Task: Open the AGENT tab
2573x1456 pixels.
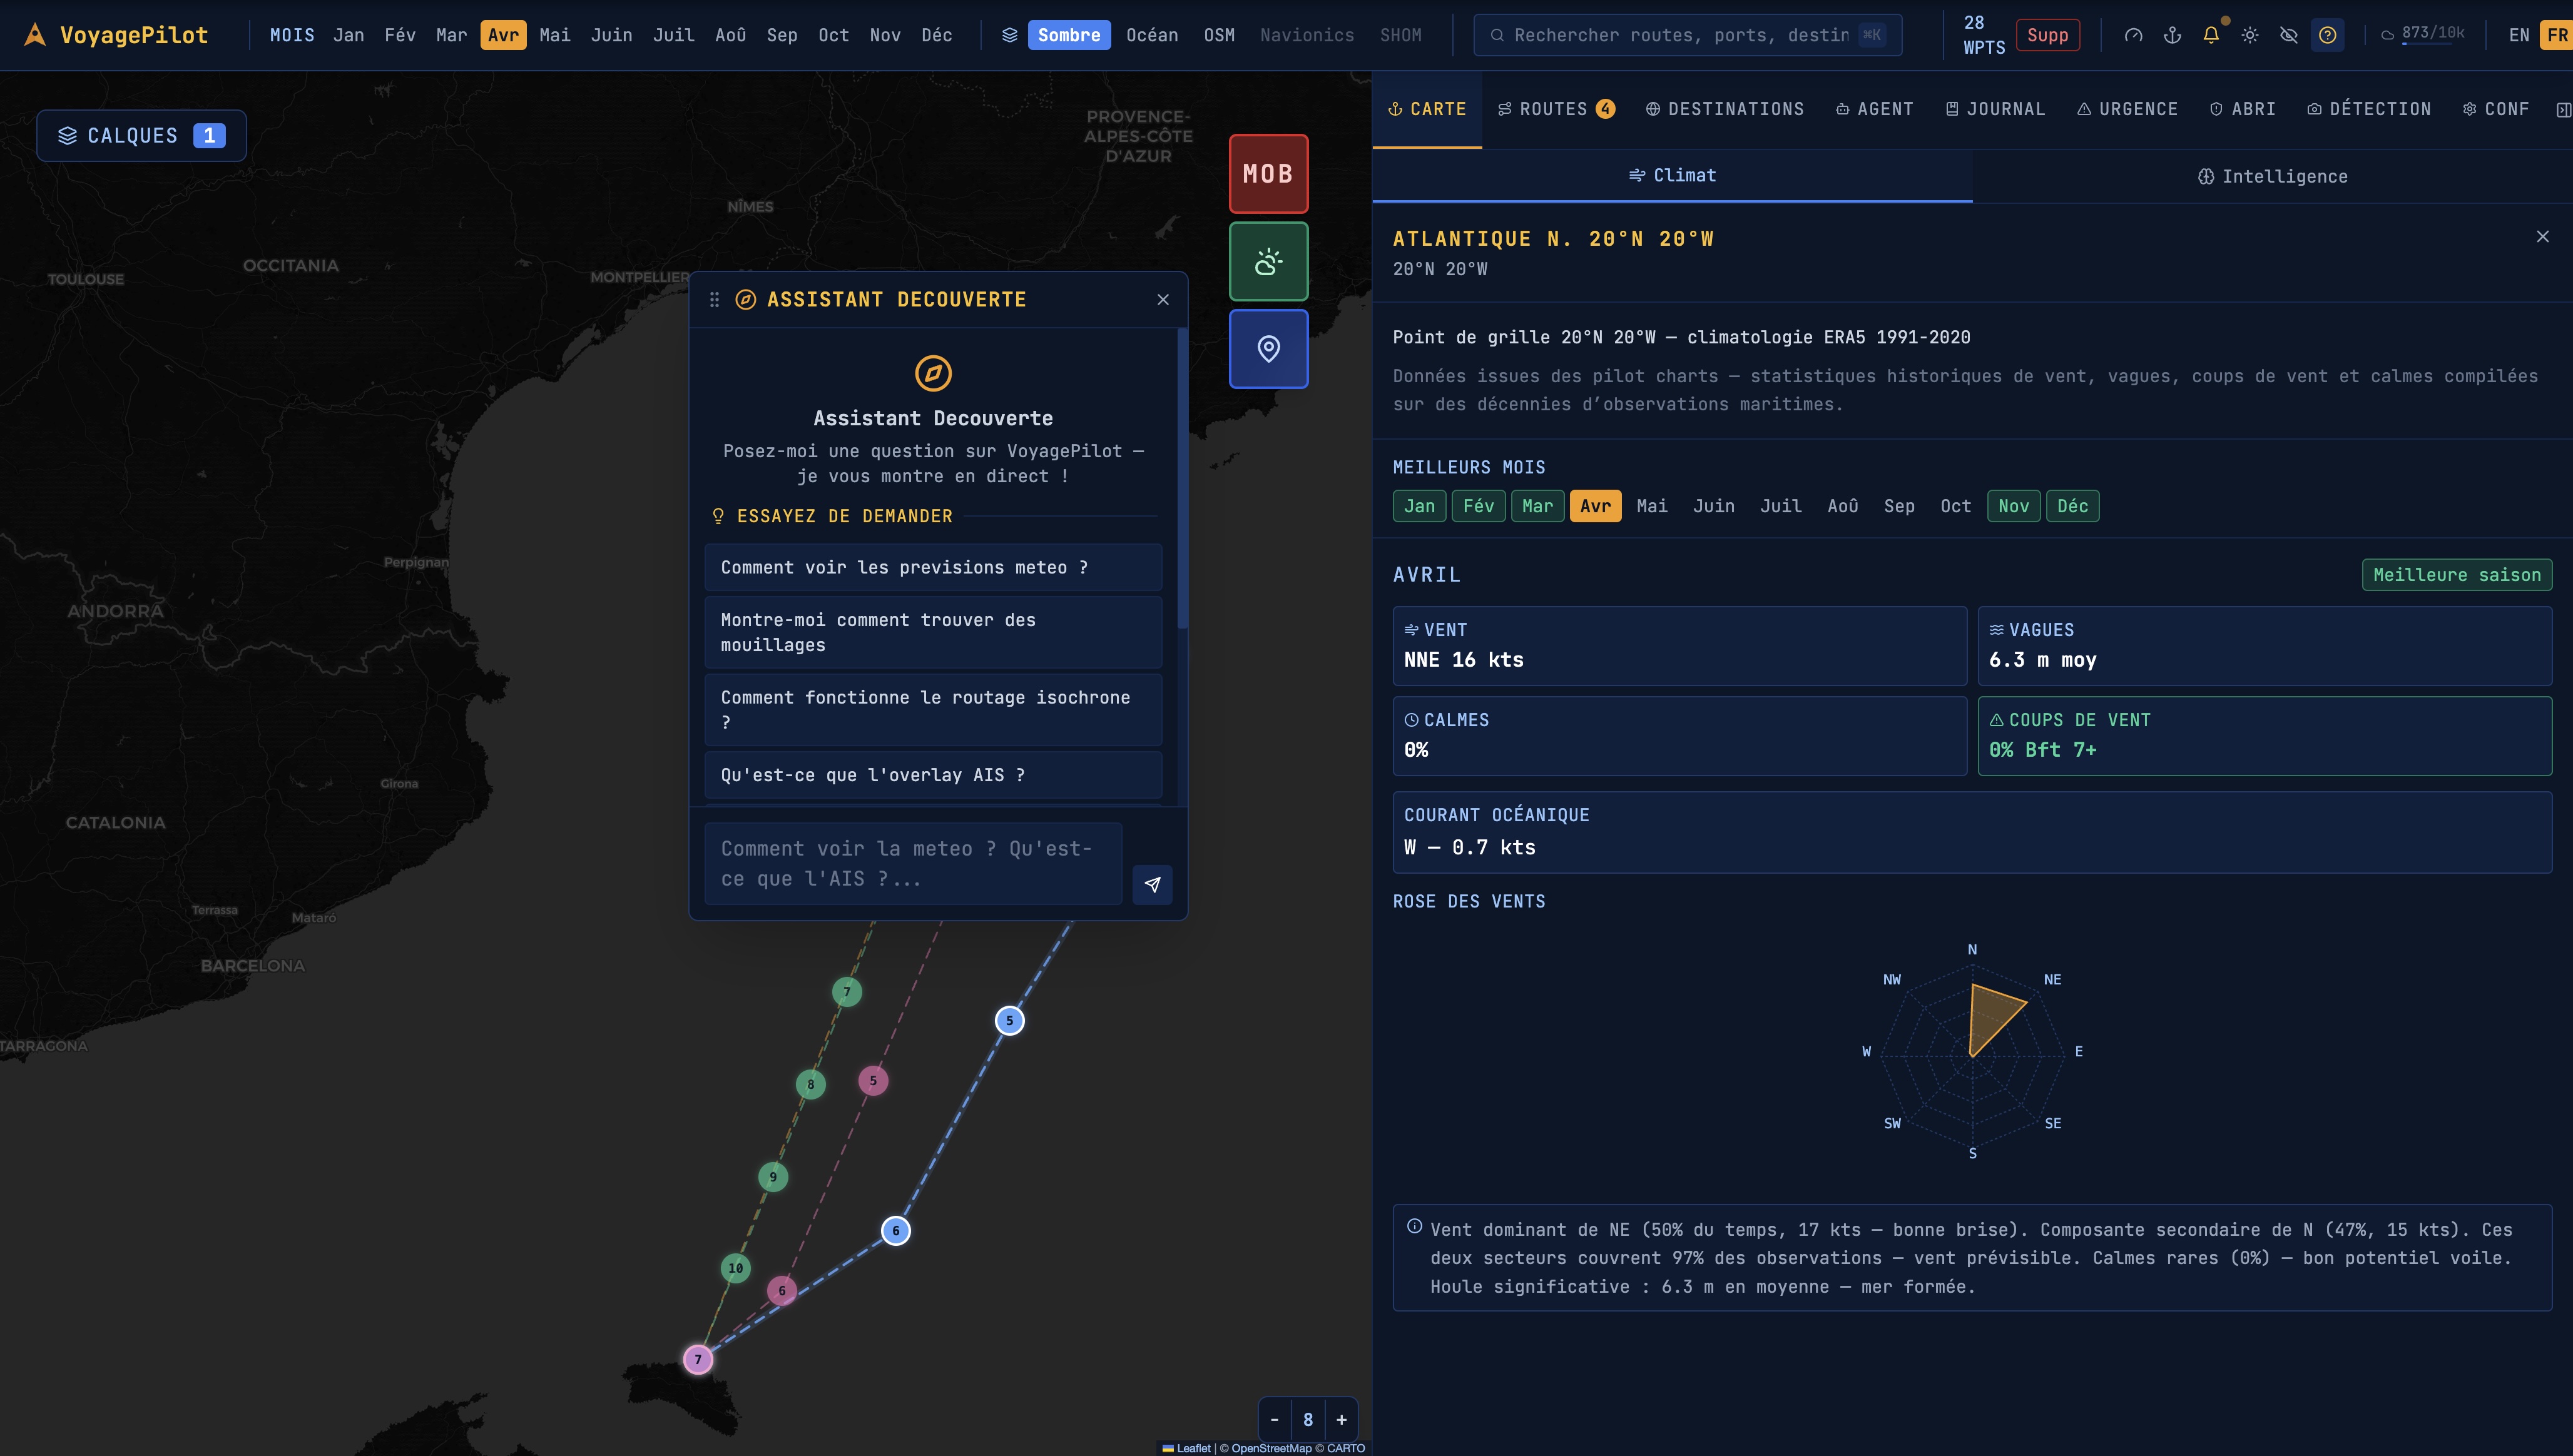Action: pyautogui.click(x=1875, y=109)
